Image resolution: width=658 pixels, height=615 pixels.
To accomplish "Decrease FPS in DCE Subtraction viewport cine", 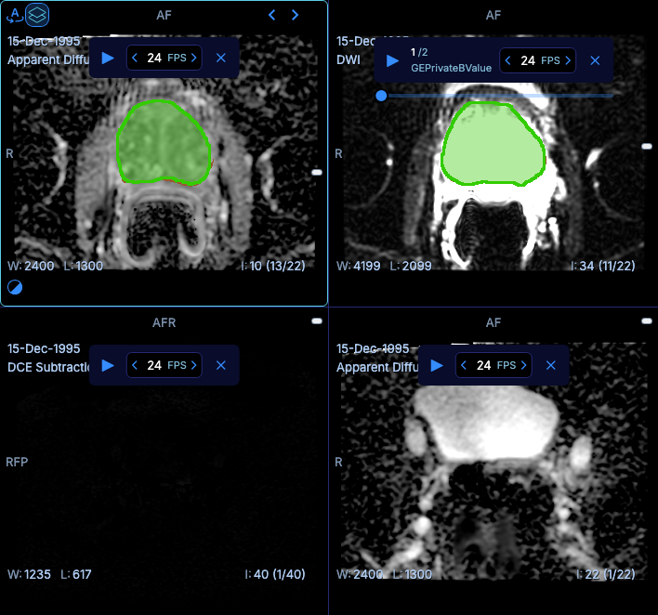I will point(135,365).
